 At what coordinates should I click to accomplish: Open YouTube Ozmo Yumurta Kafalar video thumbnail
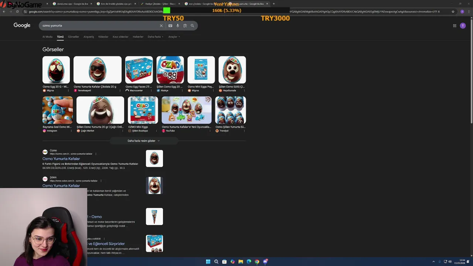187,110
